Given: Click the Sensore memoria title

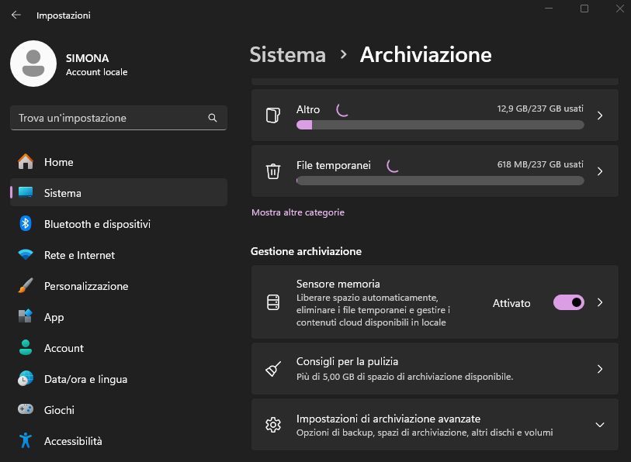Looking at the screenshot, I should click(338, 284).
